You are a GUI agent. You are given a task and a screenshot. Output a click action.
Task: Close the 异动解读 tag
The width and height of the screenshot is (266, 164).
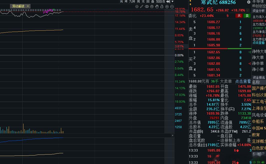[x=28, y=6]
